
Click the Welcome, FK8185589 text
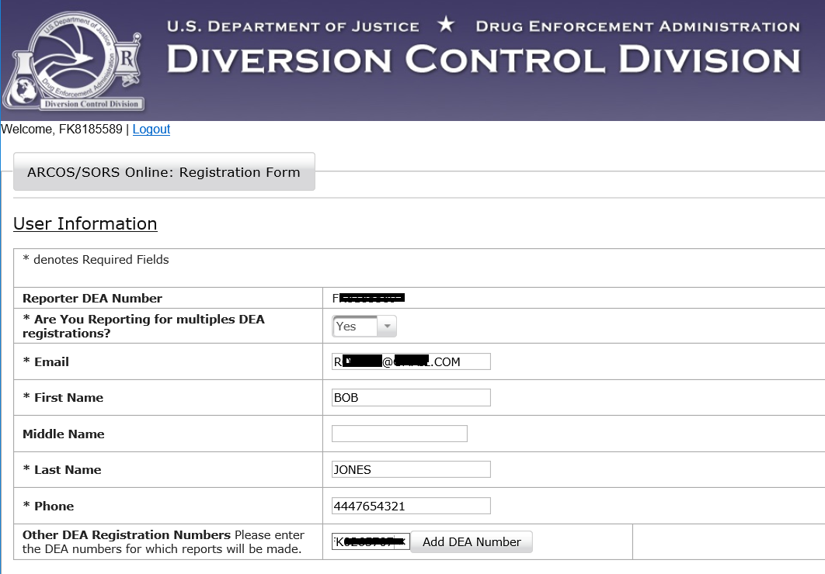click(x=61, y=130)
